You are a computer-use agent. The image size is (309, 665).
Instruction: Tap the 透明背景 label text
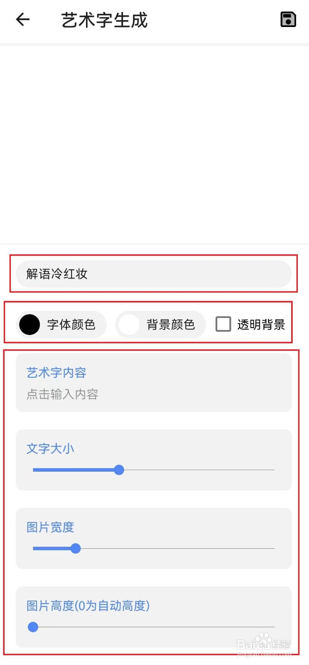tap(261, 325)
